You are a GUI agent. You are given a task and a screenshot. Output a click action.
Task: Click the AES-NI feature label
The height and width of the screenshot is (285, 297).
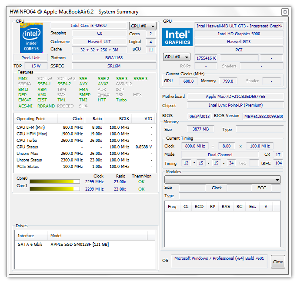coord(25,106)
